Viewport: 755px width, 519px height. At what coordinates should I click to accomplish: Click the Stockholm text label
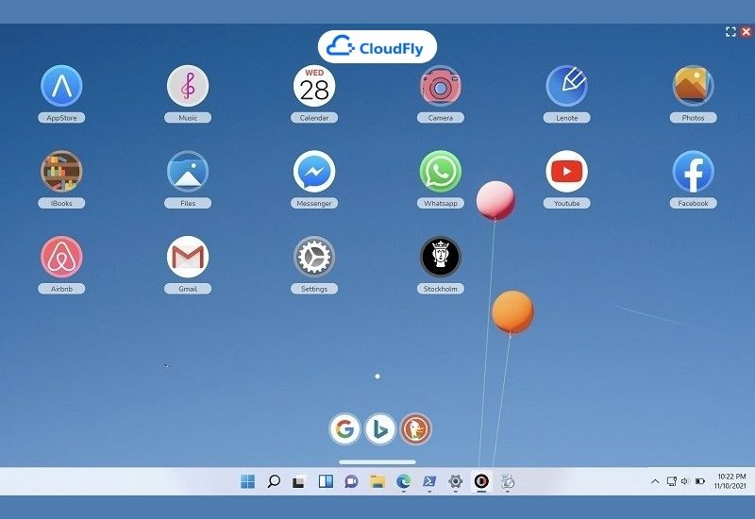[440, 289]
